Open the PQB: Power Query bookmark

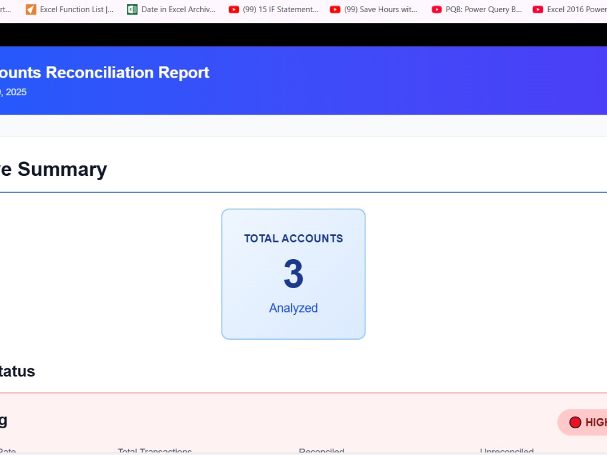point(476,9)
